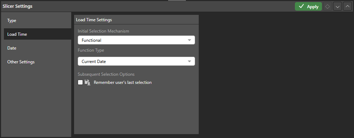Open the Initial Selection Mechanism dropdown
Image resolution: width=354 pixels, height=138 pixels.
click(136, 40)
